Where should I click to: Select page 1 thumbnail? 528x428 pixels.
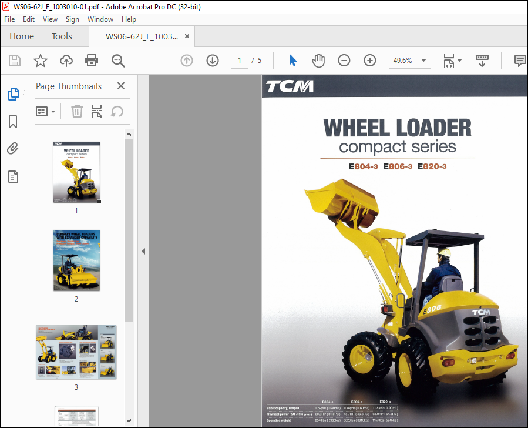77,172
